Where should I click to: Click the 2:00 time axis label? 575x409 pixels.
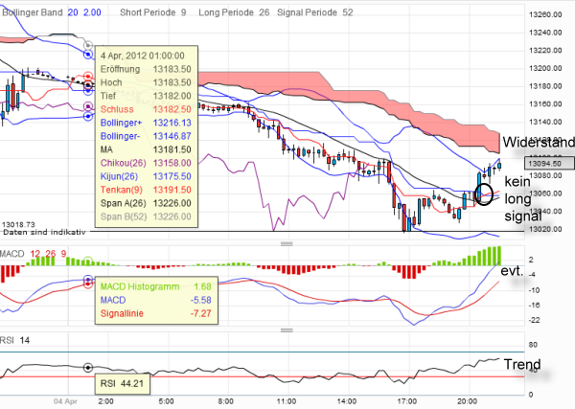(105, 401)
